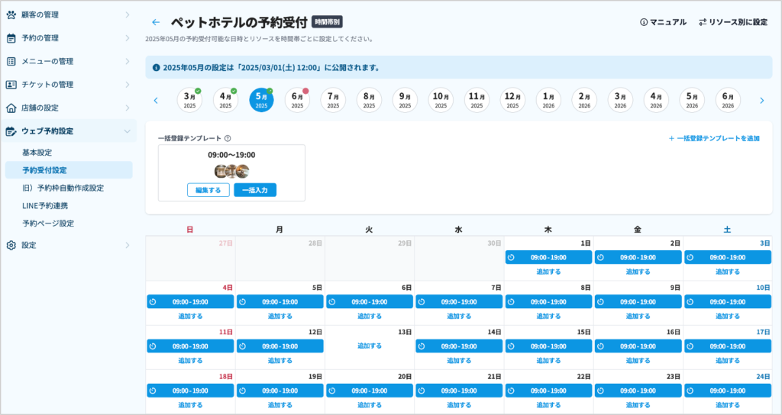Click the 設定 gear icon in sidebar

click(x=11, y=245)
